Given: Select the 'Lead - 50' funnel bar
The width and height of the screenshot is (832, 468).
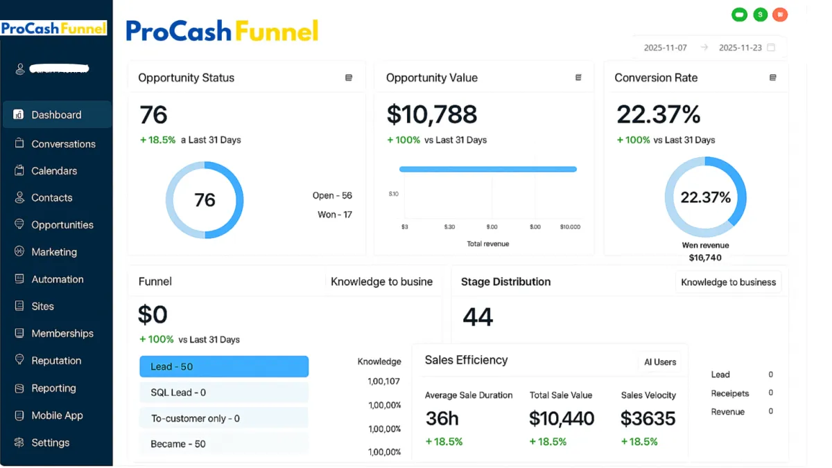Looking at the screenshot, I should pos(224,367).
